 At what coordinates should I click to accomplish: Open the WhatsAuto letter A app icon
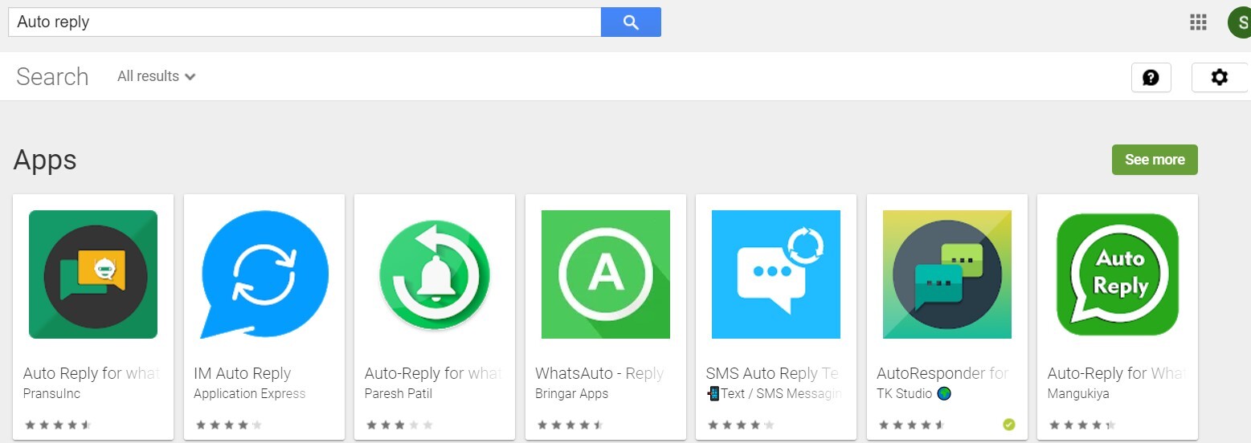pos(606,274)
